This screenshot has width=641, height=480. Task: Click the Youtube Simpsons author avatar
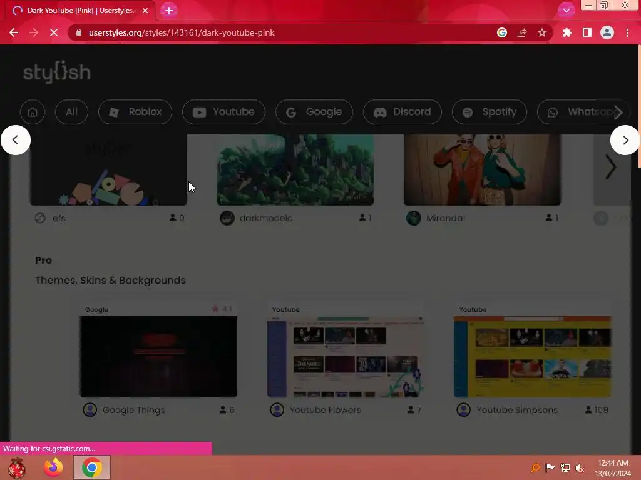coord(464,410)
